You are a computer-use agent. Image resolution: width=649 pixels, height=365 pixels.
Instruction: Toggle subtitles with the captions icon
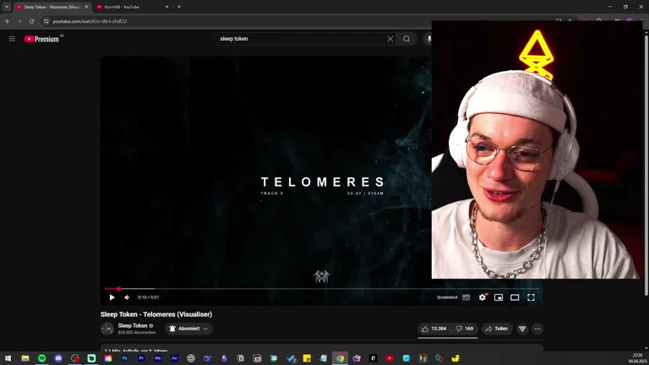(466, 297)
